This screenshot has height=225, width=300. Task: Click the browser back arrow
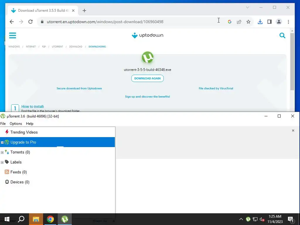coord(12,22)
